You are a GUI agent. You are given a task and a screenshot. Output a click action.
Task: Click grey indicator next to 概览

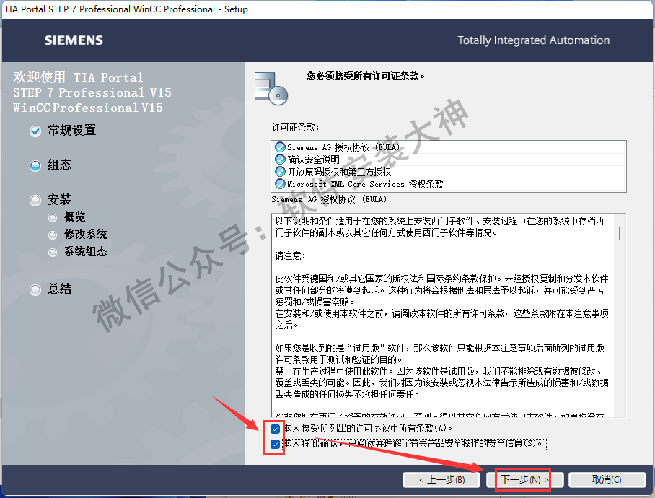53,218
